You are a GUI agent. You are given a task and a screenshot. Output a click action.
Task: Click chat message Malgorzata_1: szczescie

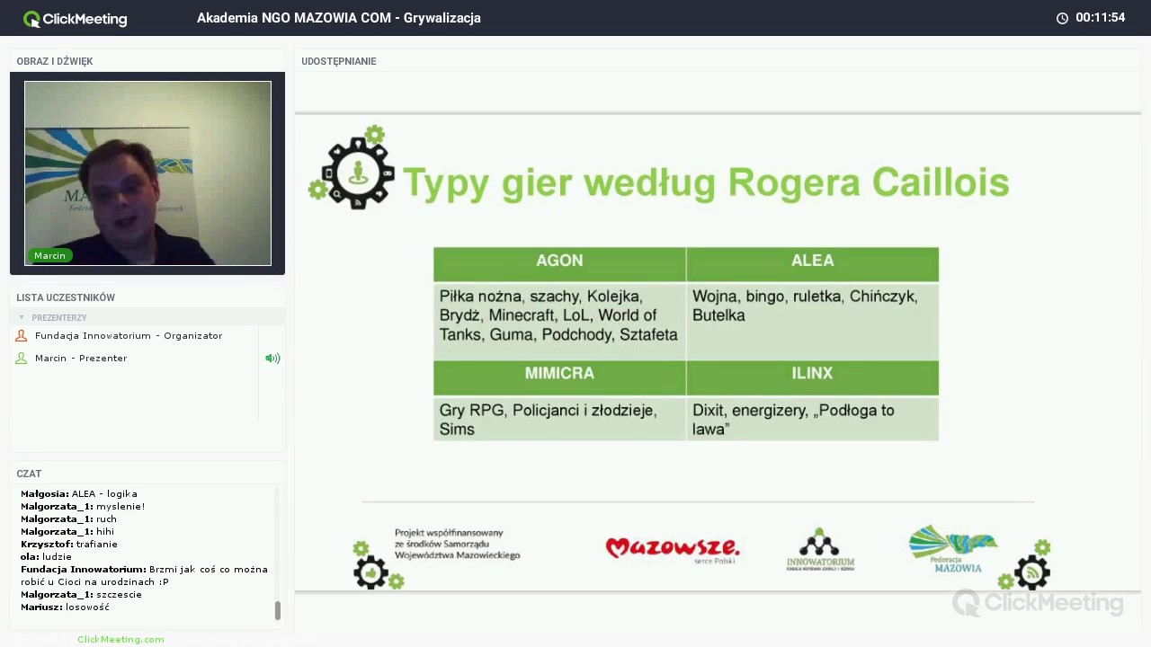[81, 594]
